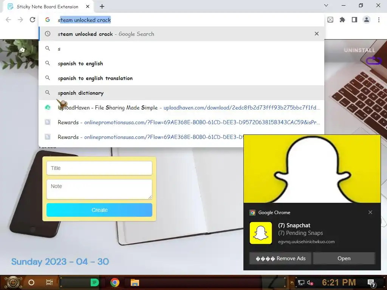387x290 pixels.
Task: Click the egvnq.uuksehinkitwkuo.com source text
Action: (x=306, y=242)
